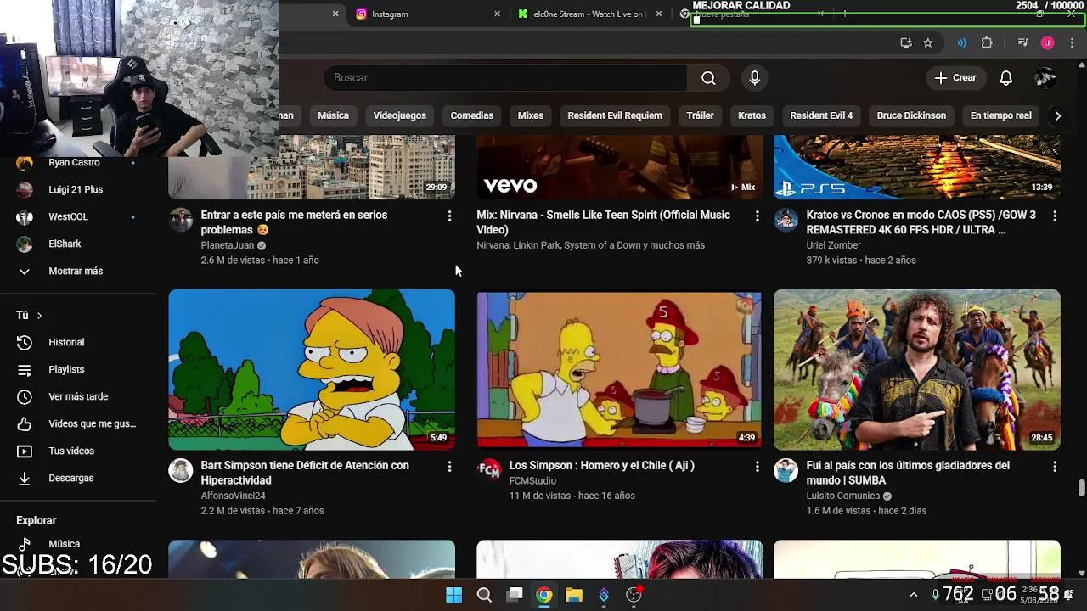Viewport: 1087px width, 611px height.
Task: Click the OBS icon with red dot in taskbar
Action: pos(634,595)
